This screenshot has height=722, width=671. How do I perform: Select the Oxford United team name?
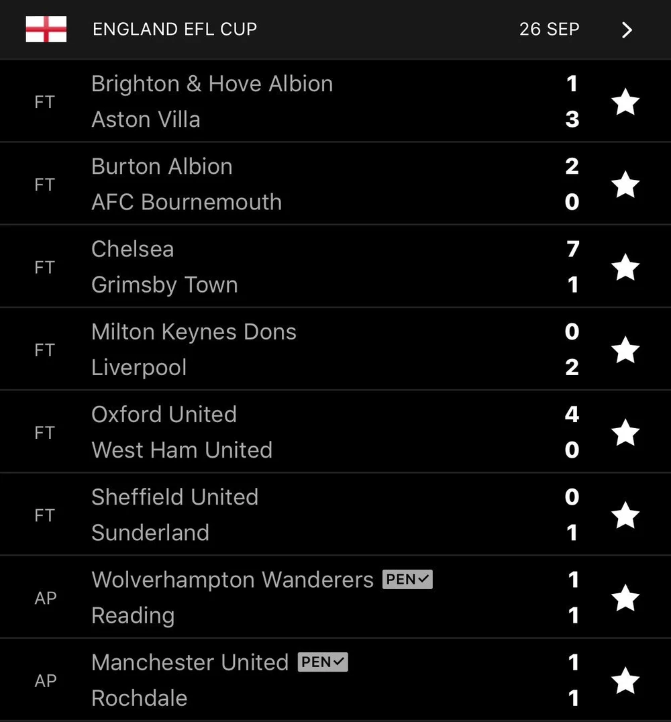[x=164, y=415]
